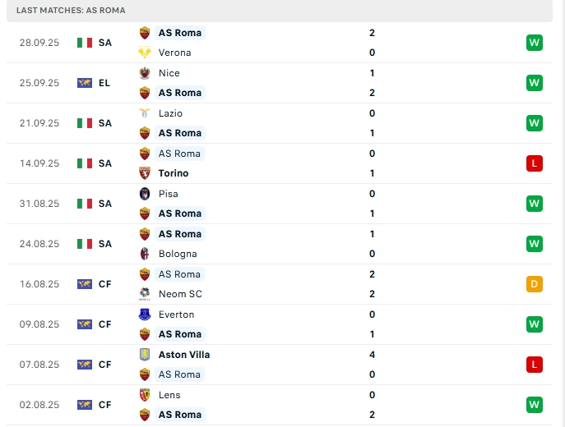Open the Aston Villa team link
The image size is (565, 427).
[184, 355]
